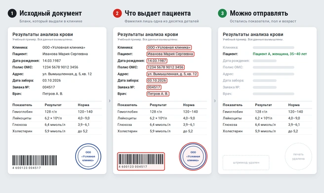Image resolution: width=324 pixels, height=193 pixels.
Task: Click the subtitle 'Бланк, который выдали в клинике'
Action: pos(51,21)
